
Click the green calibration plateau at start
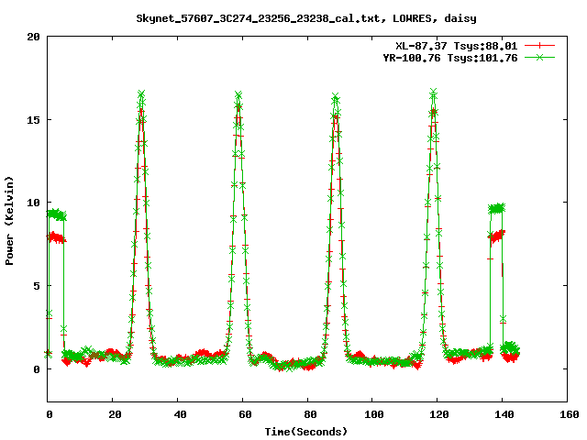[57, 214]
